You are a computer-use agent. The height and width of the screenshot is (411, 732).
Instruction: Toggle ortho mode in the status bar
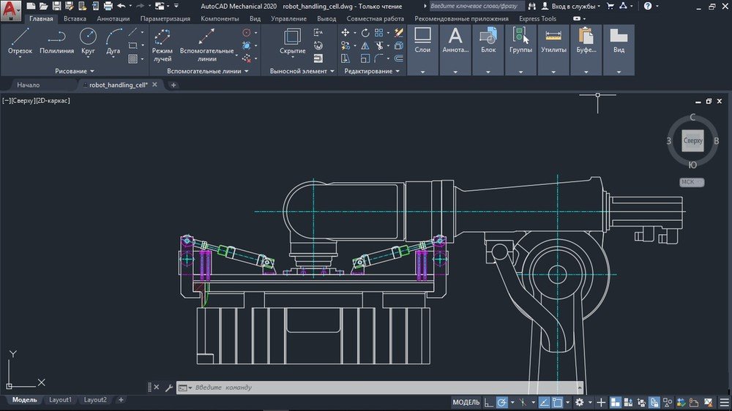[488, 402]
